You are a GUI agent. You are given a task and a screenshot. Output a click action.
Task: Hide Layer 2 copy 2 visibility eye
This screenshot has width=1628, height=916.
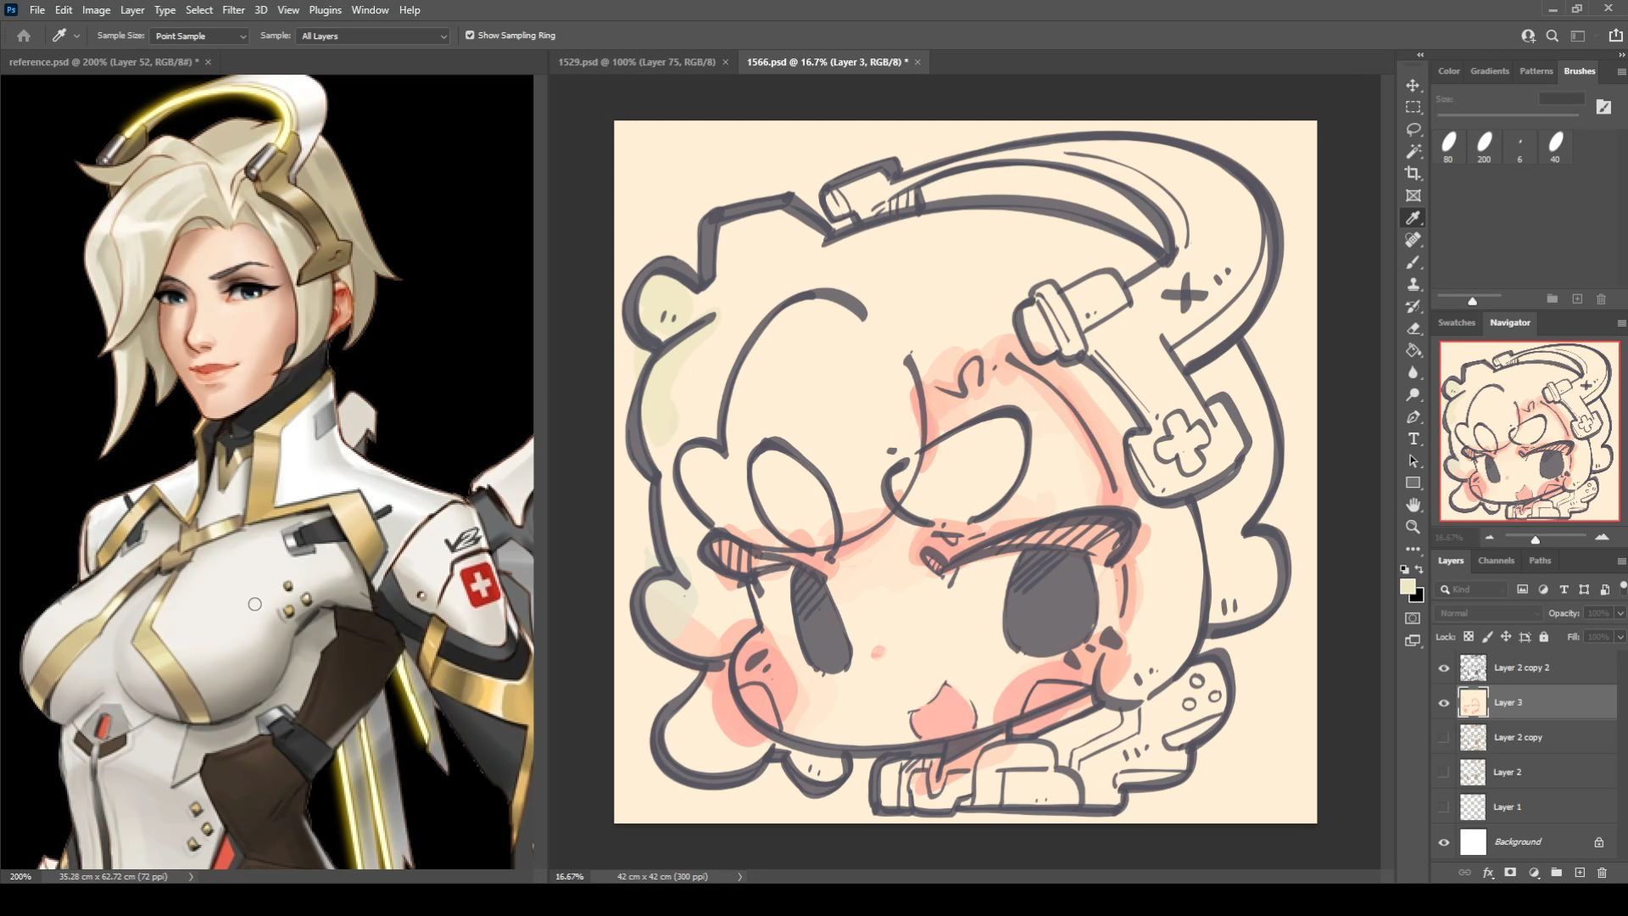click(1444, 668)
